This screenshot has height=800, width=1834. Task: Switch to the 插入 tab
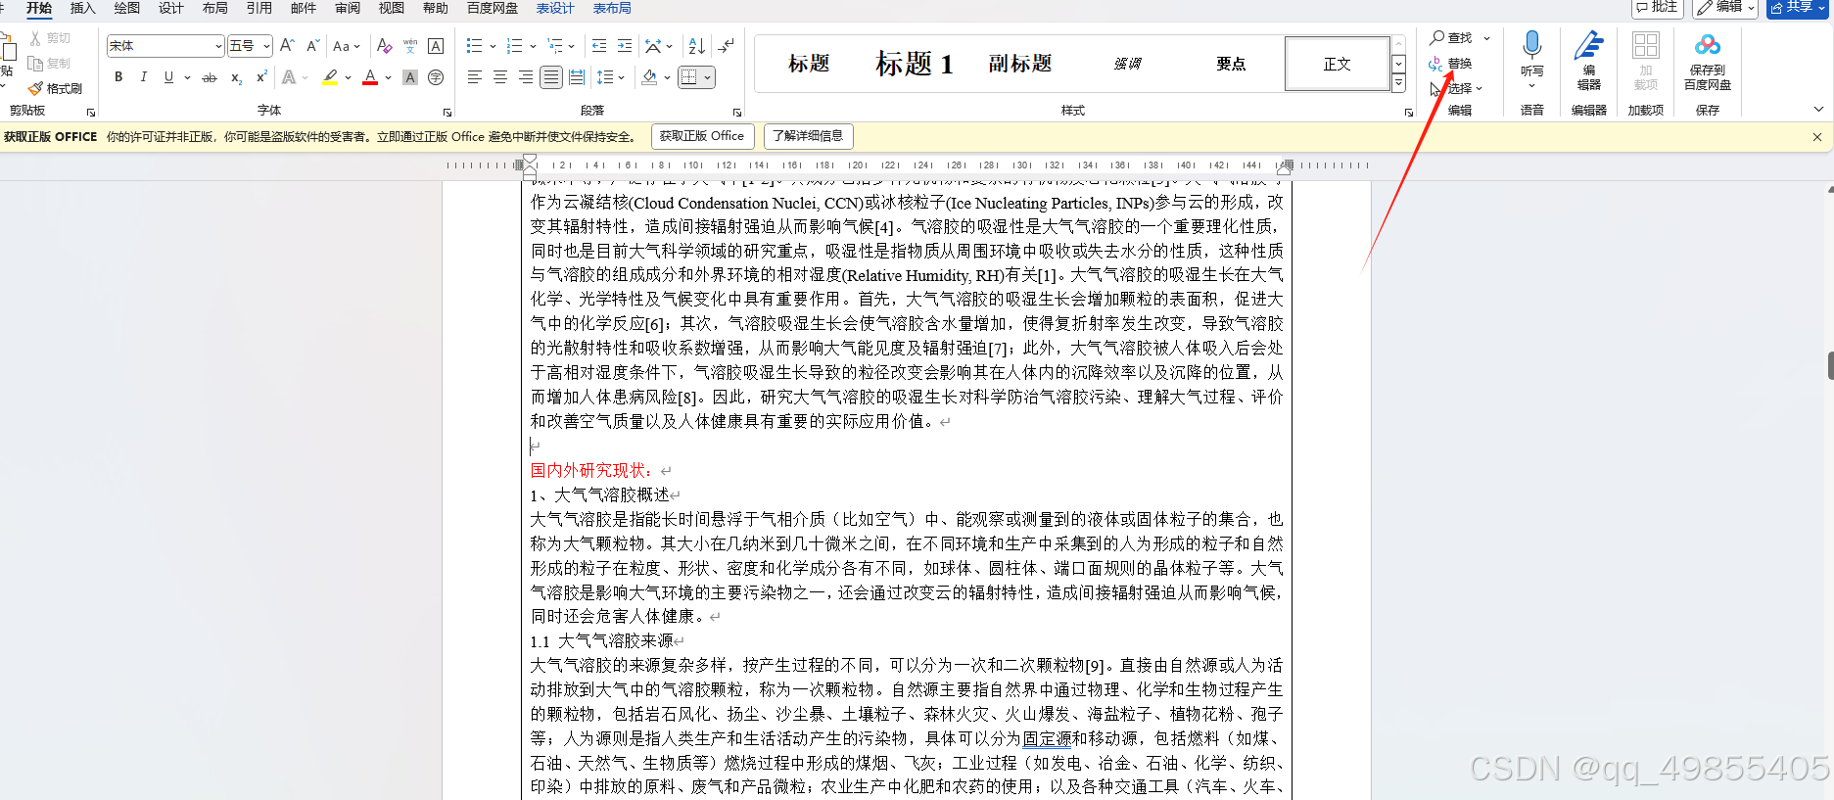pyautogui.click(x=83, y=8)
